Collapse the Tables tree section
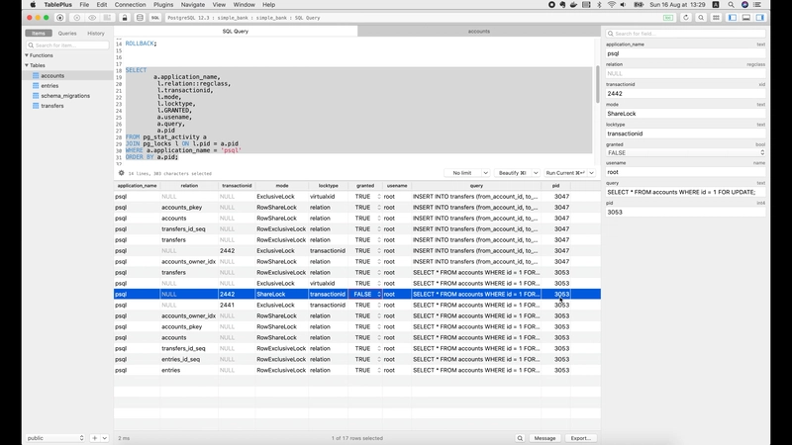This screenshot has height=445, width=792. 27,65
